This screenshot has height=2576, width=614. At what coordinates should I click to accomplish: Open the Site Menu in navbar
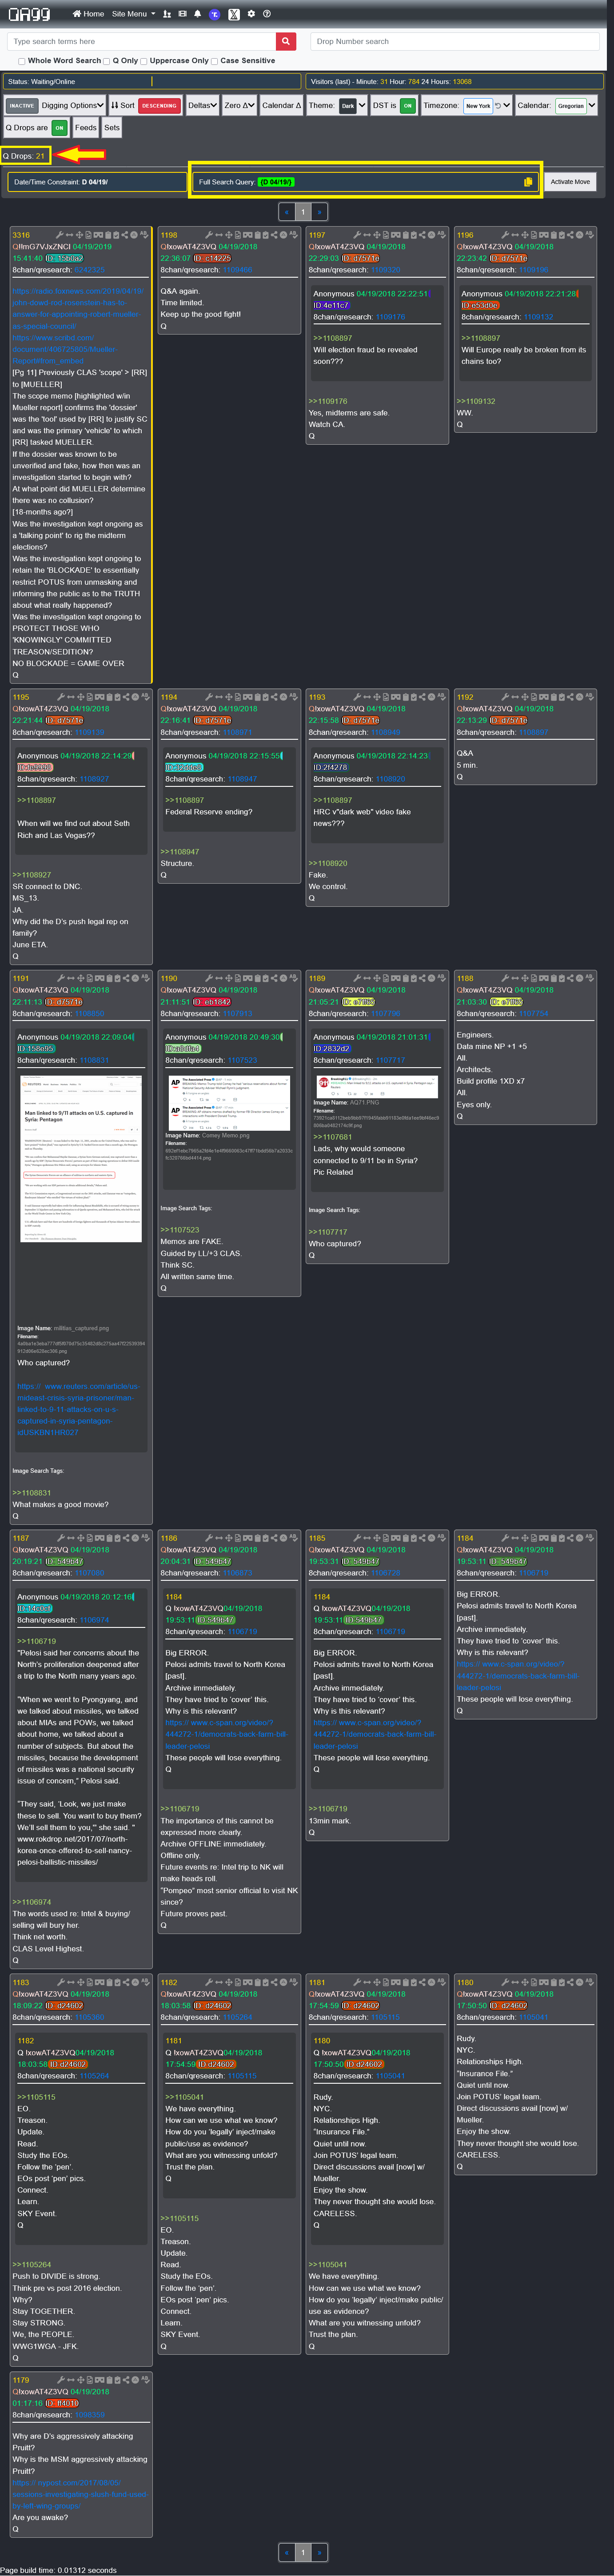coord(132,14)
